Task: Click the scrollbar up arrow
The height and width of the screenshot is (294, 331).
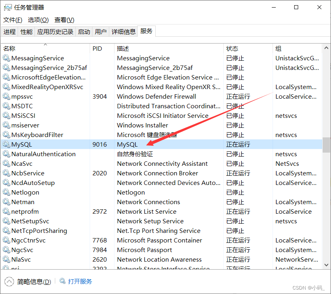Action: click(326, 48)
